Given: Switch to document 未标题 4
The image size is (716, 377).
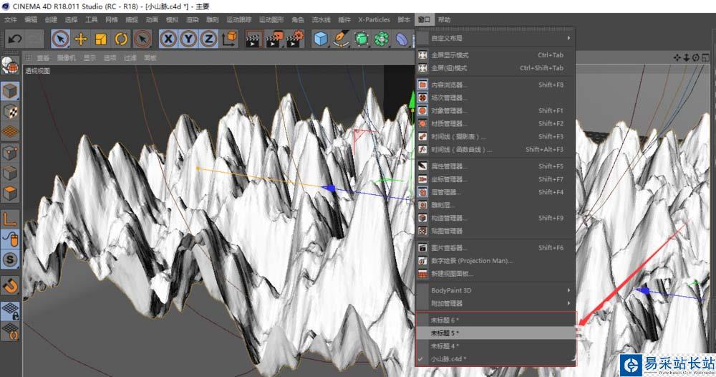Looking at the screenshot, I should point(495,346).
